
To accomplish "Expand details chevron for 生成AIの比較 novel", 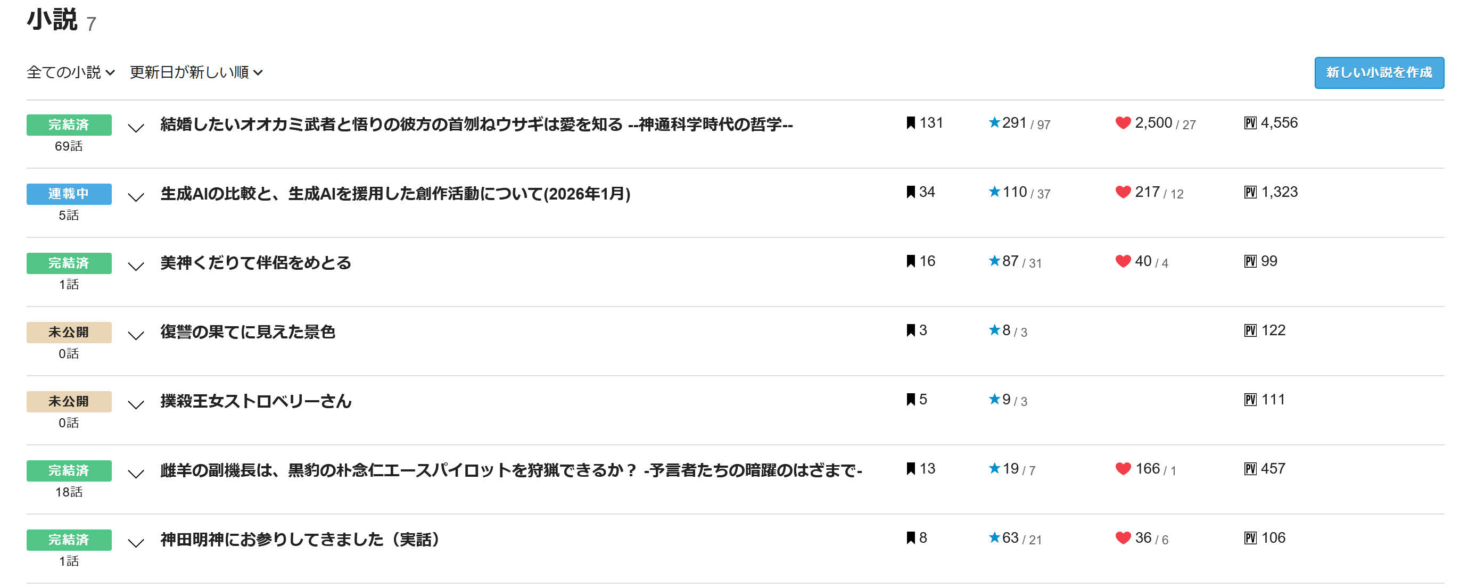I will click(136, 197).
